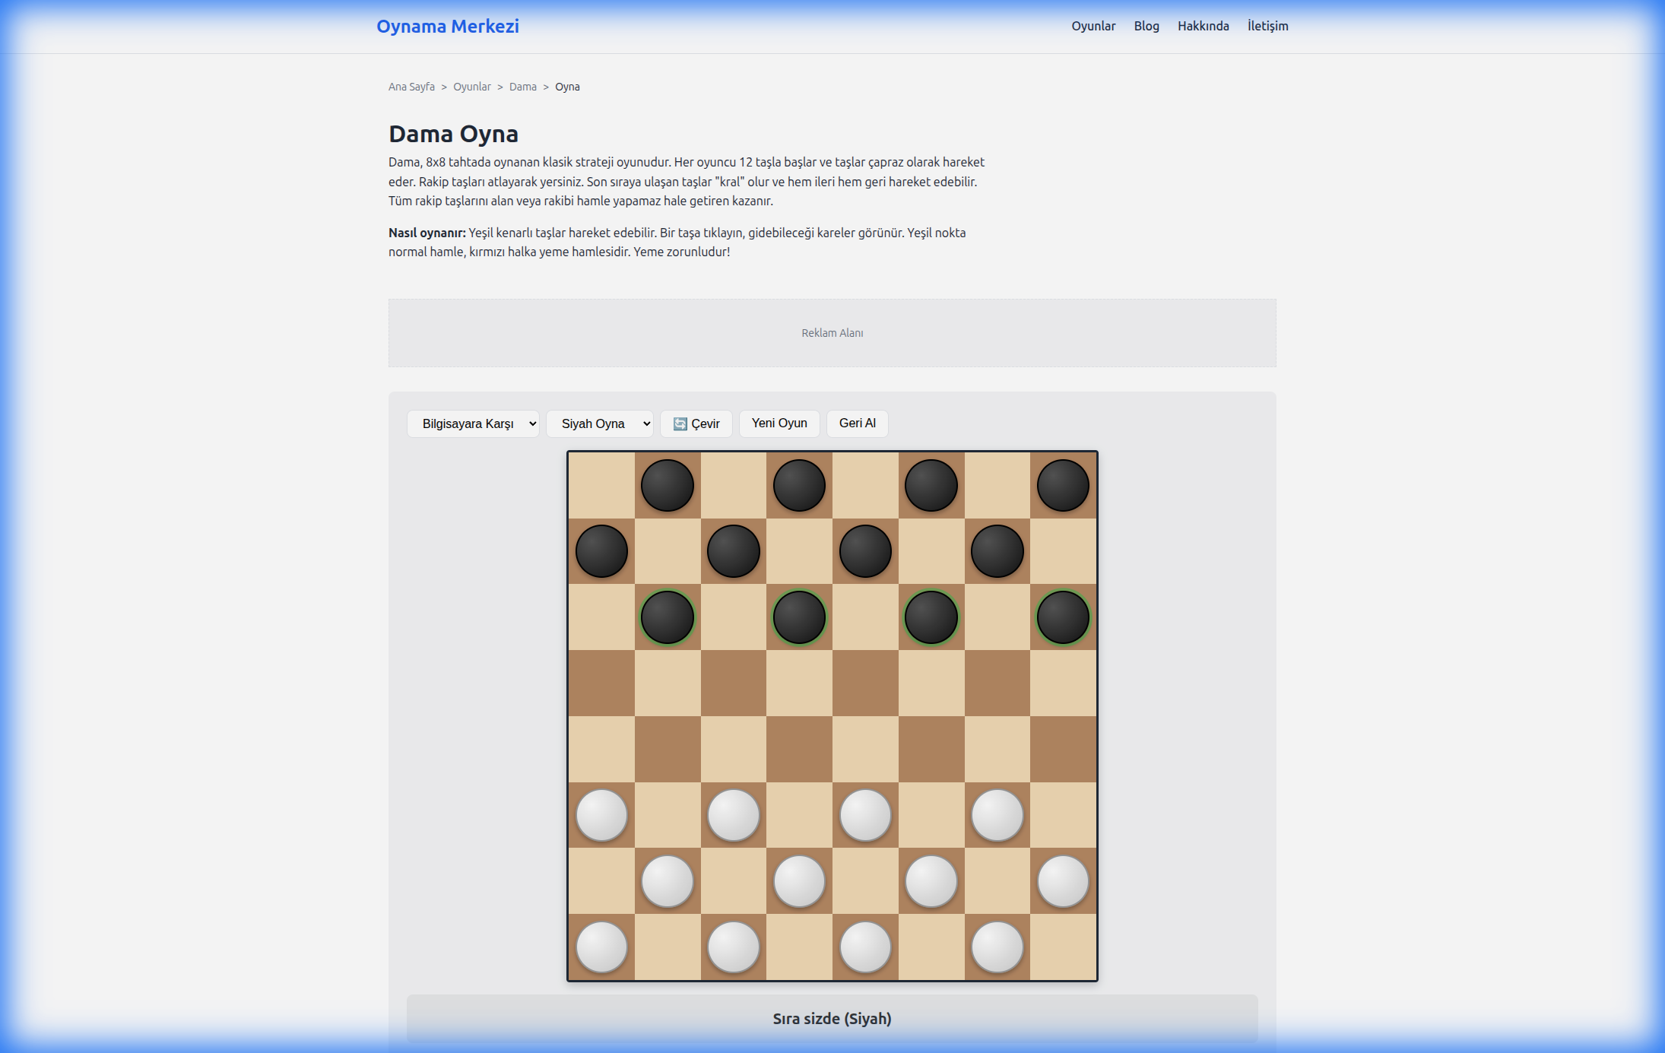
Task: Start new game with Yeni Oyun
Action: click(x=779, y=423)
